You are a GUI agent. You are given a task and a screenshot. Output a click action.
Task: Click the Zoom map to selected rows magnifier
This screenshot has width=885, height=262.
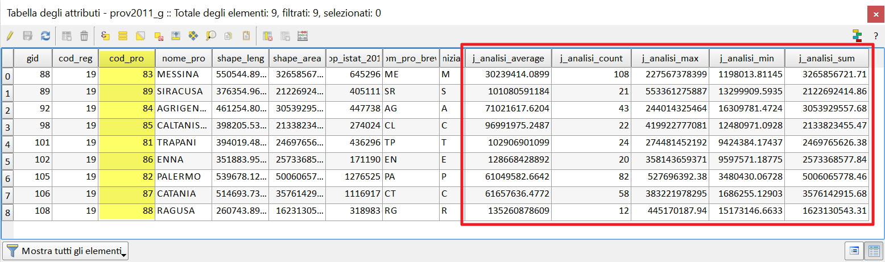click(210, 36)
